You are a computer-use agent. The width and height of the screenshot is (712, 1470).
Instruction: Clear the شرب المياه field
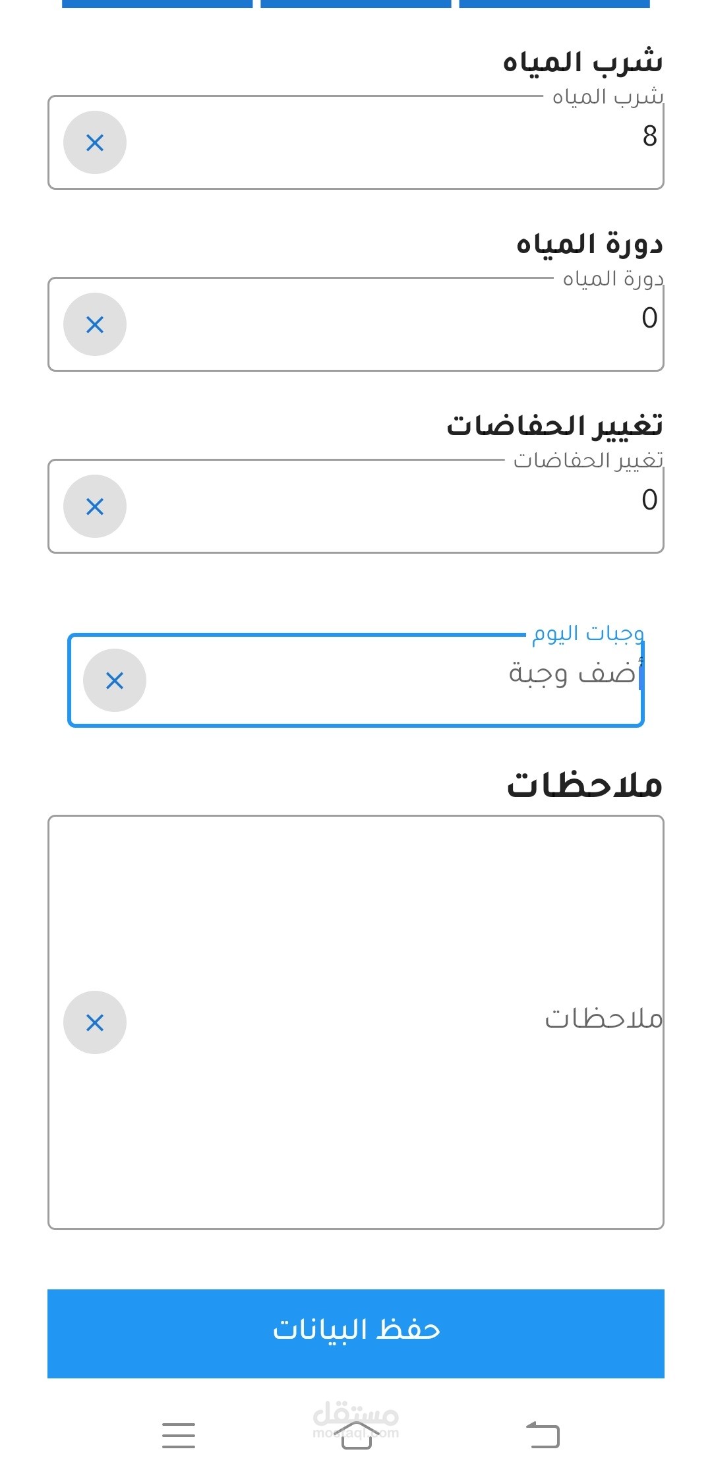pyautogui.click(x=95, y=142)
